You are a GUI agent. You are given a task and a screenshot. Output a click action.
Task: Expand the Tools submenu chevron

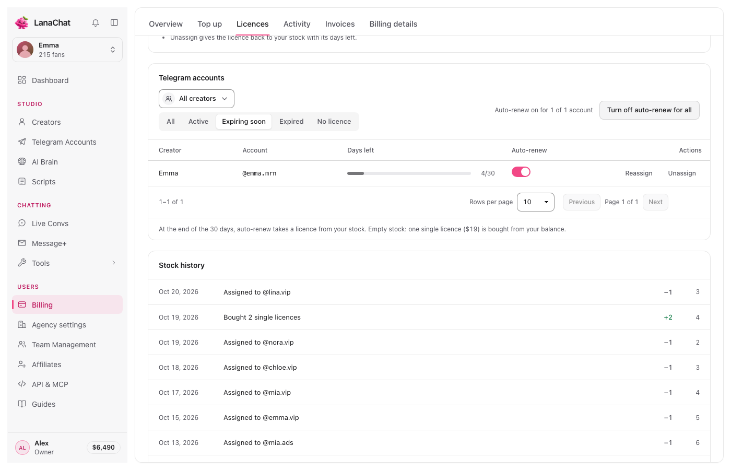click(x=114, y=263)
